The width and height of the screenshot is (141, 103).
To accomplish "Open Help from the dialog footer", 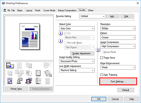I will [x=132, y=99].
